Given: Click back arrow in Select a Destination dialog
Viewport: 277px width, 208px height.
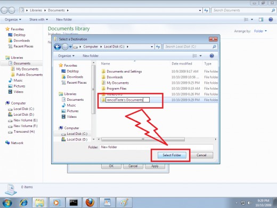Looking at the screenshot, I should pos(58,47).
